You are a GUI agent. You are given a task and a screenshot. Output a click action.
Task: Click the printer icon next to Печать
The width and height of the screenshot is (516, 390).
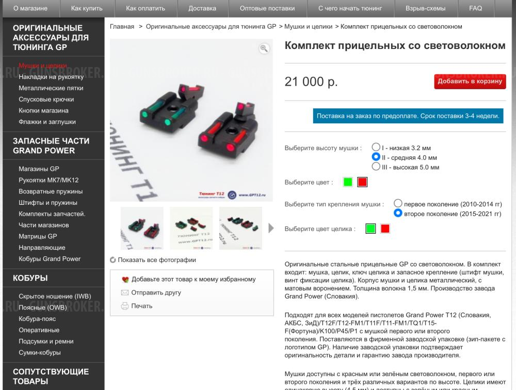click(125, 306)
